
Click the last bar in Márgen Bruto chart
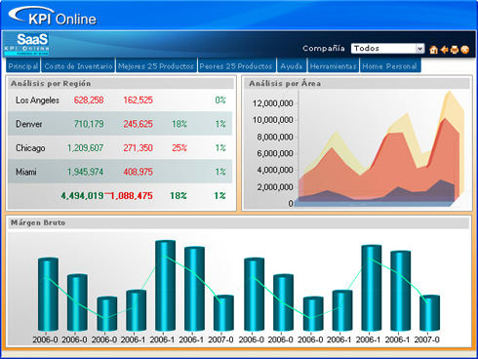point(429,313)
